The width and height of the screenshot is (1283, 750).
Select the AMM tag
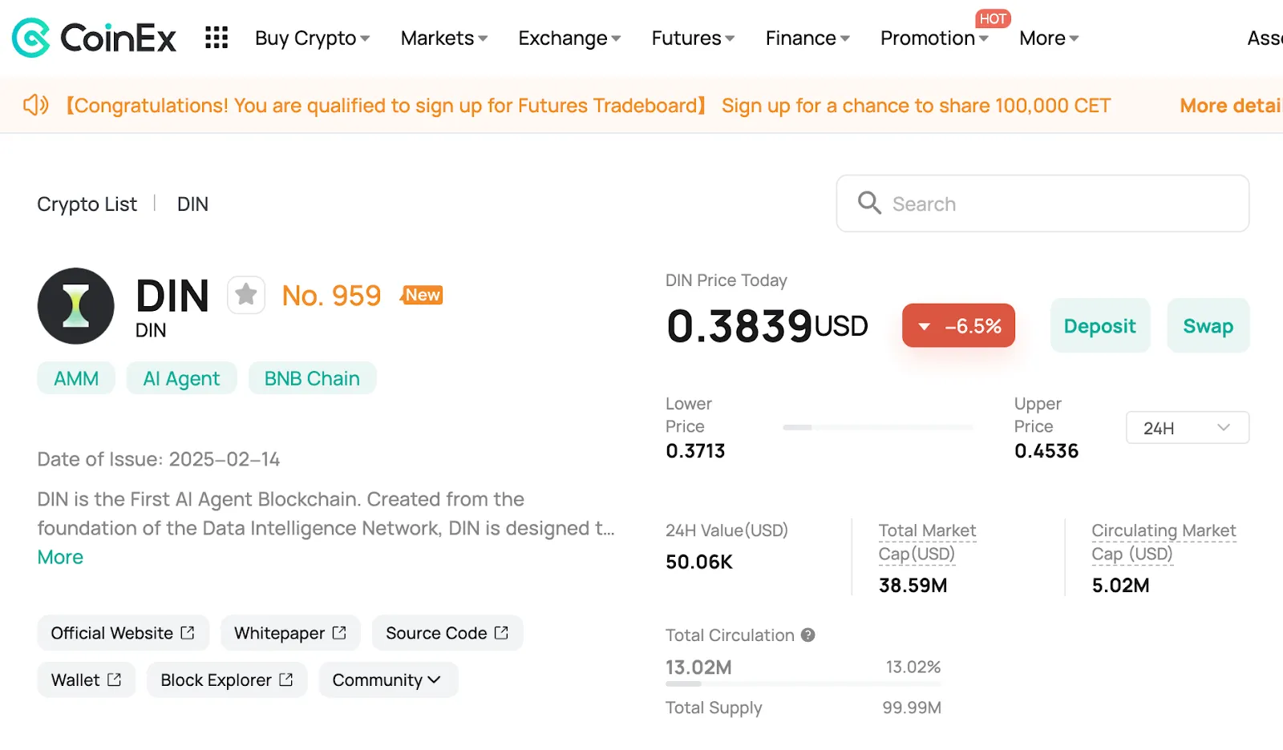(76, 378)
